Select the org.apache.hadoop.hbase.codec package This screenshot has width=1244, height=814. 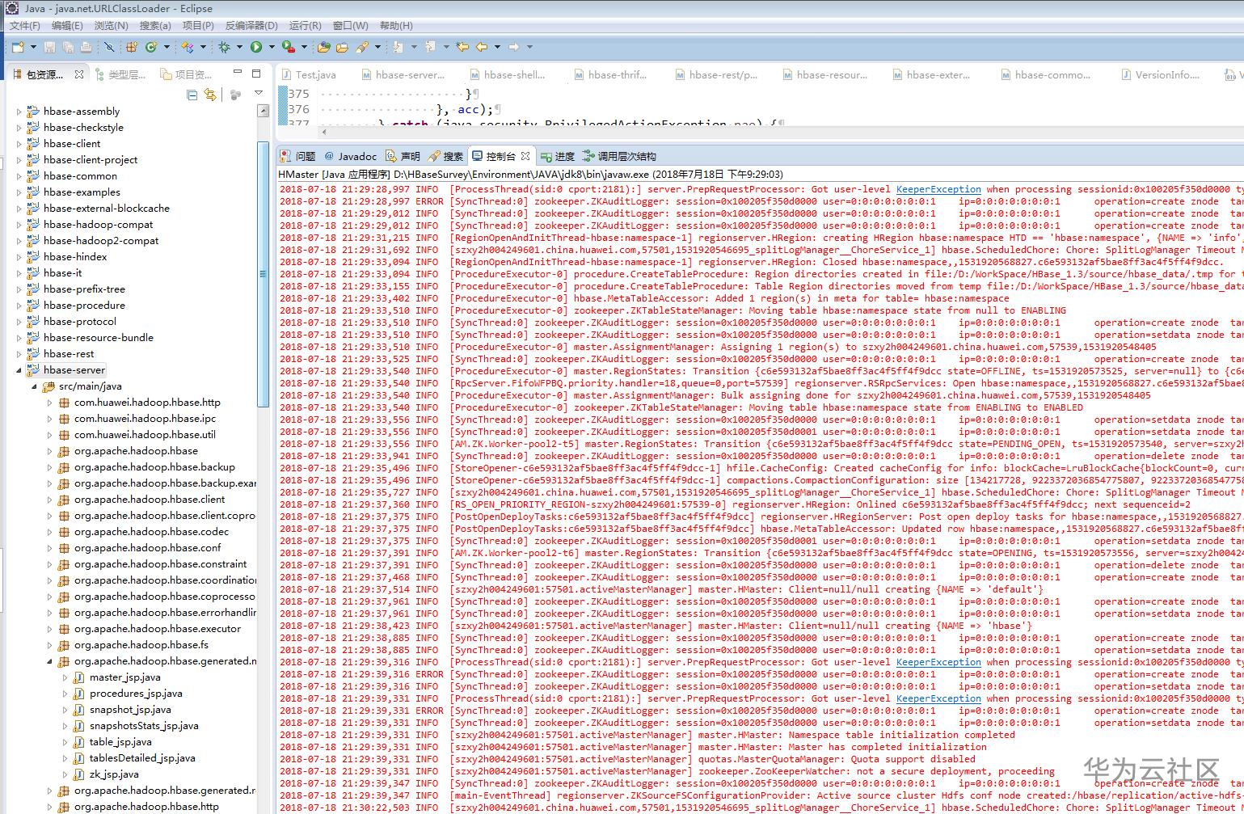[151, 532]
